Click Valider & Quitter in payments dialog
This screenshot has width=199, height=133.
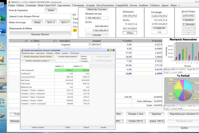point(38,127)
